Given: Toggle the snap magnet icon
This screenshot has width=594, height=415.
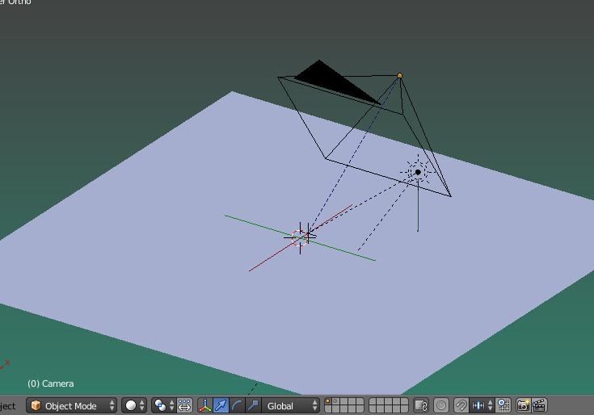Looking at the screenshot, I should click(461, 405).
